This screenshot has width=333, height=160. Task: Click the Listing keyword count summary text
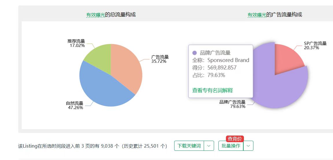pos(93,146)
